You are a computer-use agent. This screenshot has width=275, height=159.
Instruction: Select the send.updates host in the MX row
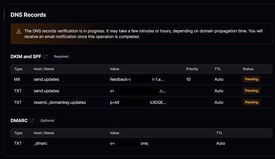pyautogui.click(x=46, y=79)
